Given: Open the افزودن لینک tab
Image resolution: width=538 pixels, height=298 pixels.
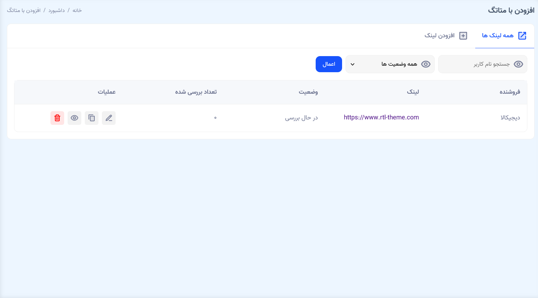Looking at the screenshot, I should point(440,36).
